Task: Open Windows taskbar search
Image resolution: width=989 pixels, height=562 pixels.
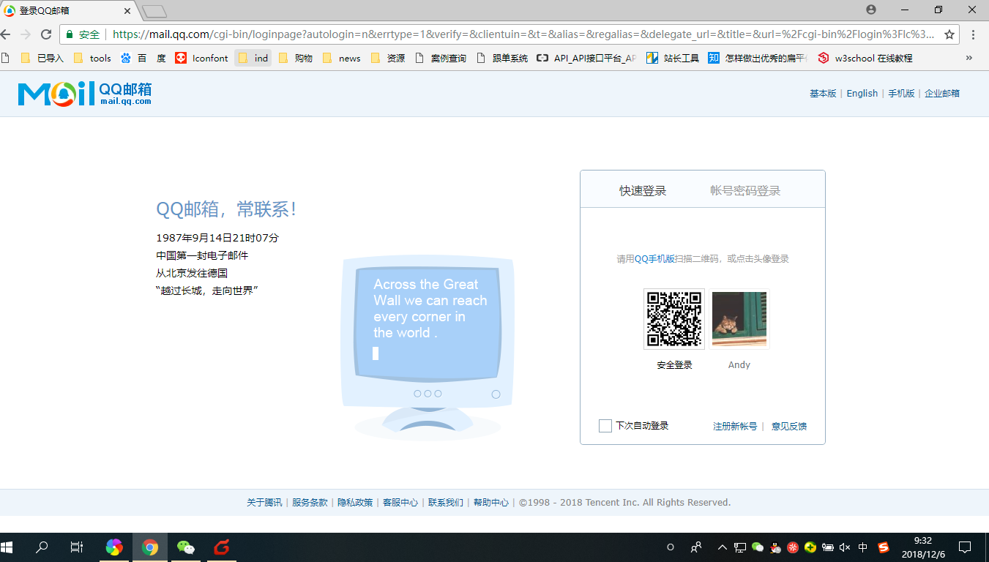Action: pos(42,547)
